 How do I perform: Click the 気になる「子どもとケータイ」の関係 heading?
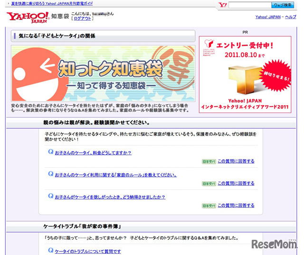57,36
